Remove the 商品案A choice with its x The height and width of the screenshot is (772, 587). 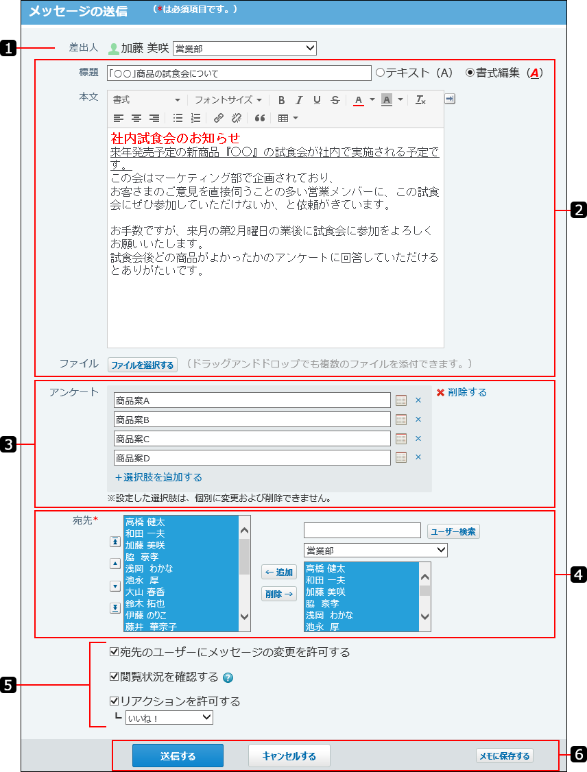pyautogui.click(x=418, y=400)
